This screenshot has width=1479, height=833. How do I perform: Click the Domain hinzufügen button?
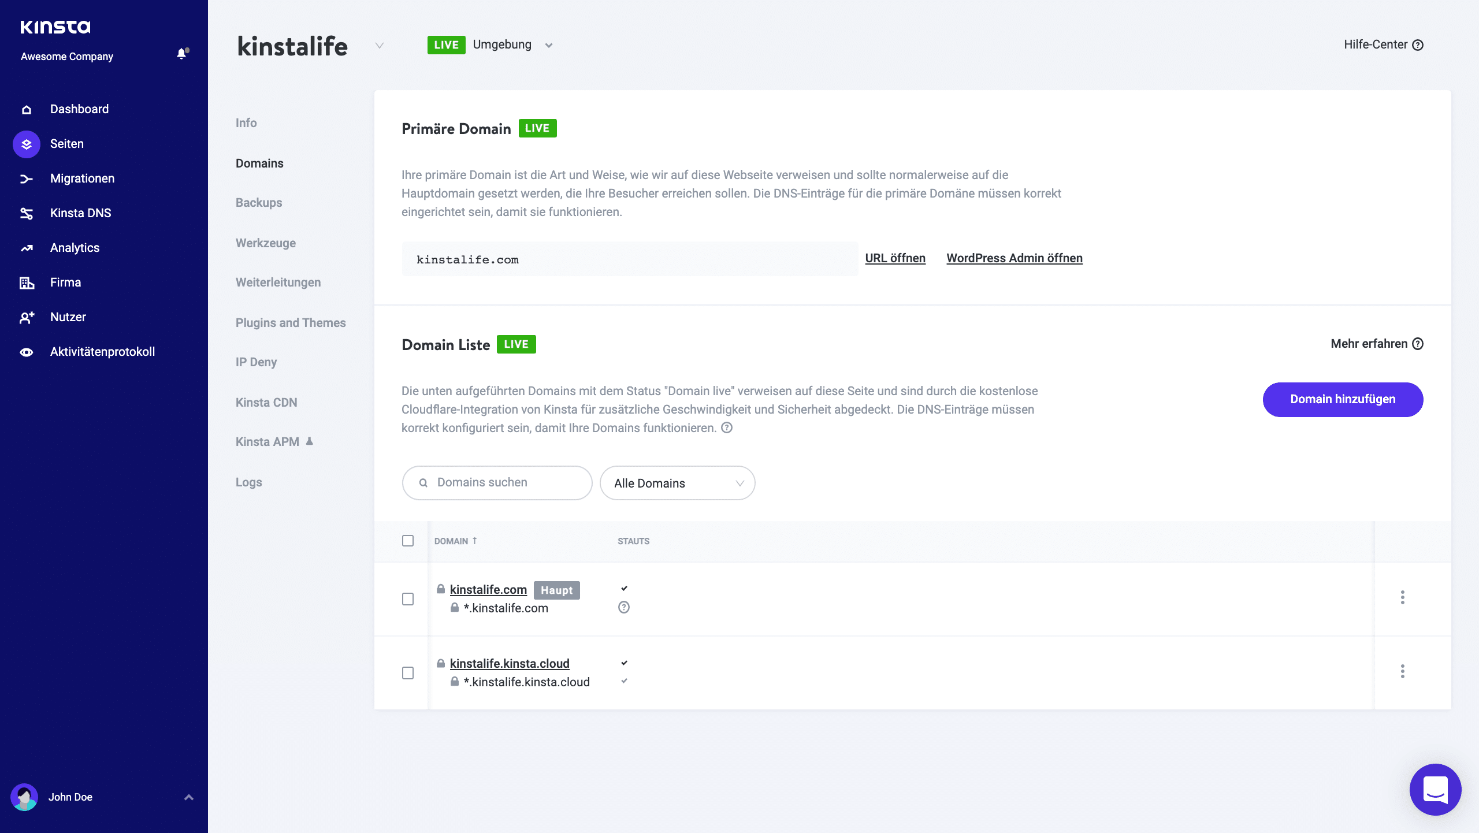(1343, 399)
